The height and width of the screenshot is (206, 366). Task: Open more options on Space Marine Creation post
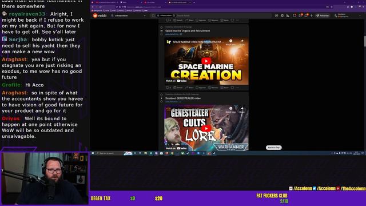237,88
